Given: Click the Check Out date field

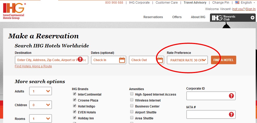Looking at the screenshot, I should point(147,60).
